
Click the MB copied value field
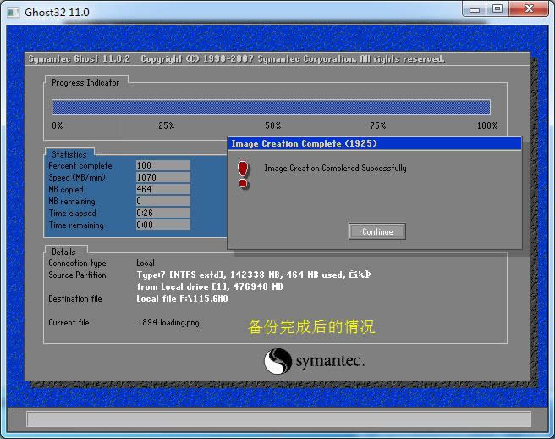coord(162,190)
